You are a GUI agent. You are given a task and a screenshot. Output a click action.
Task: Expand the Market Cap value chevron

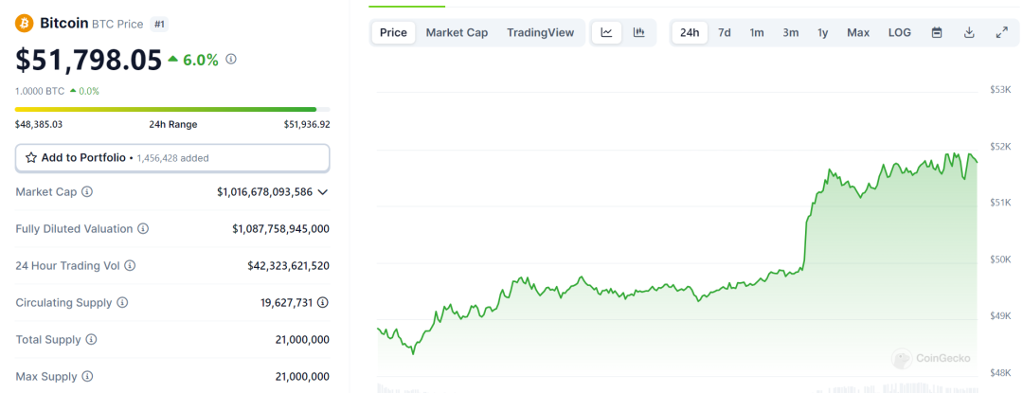[x=323, y=192]
